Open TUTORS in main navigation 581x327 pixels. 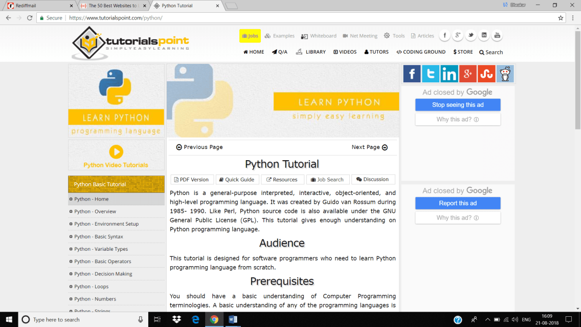[376, 52]
